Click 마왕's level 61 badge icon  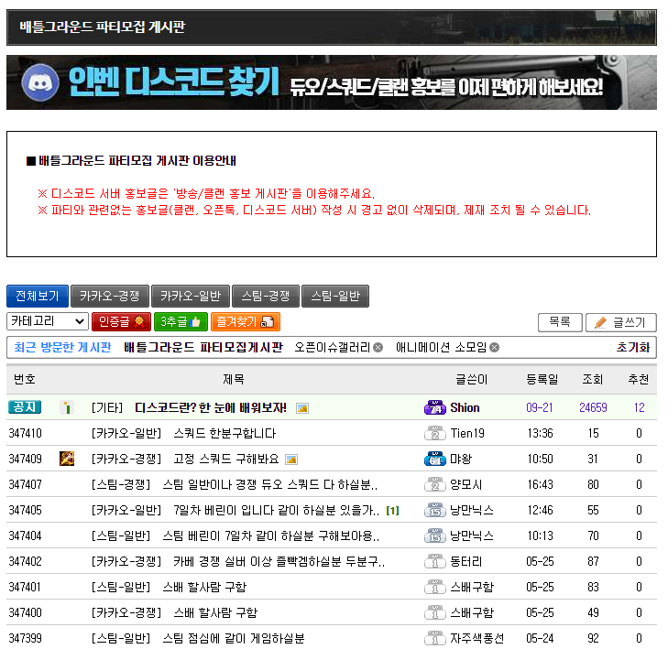(435, 459)
